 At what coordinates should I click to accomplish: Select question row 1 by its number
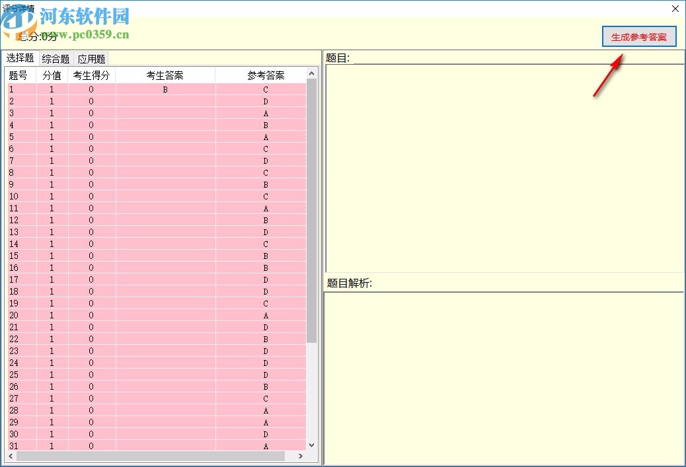point(11,89)
